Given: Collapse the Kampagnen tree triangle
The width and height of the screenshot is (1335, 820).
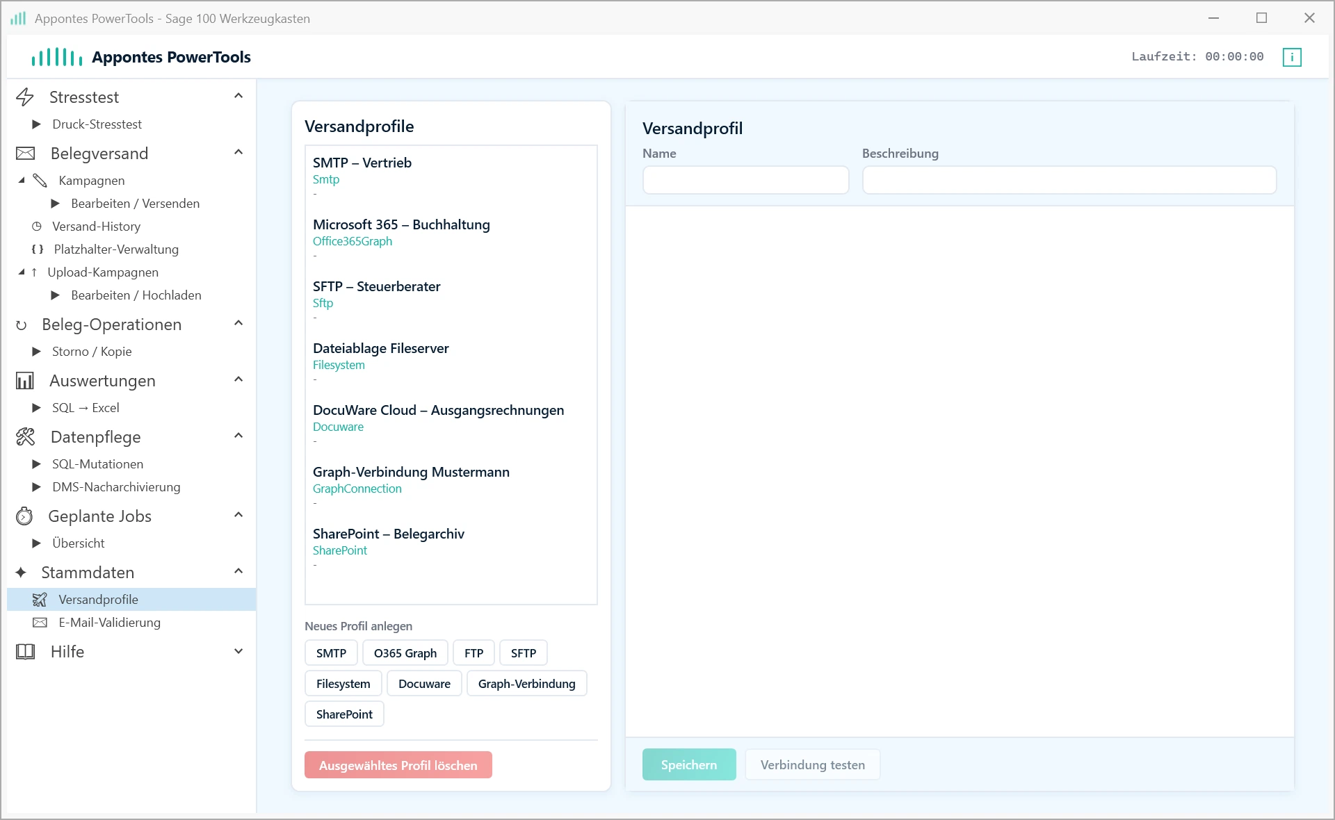Looking at the screenshot, I should click(x=22, y=181).
